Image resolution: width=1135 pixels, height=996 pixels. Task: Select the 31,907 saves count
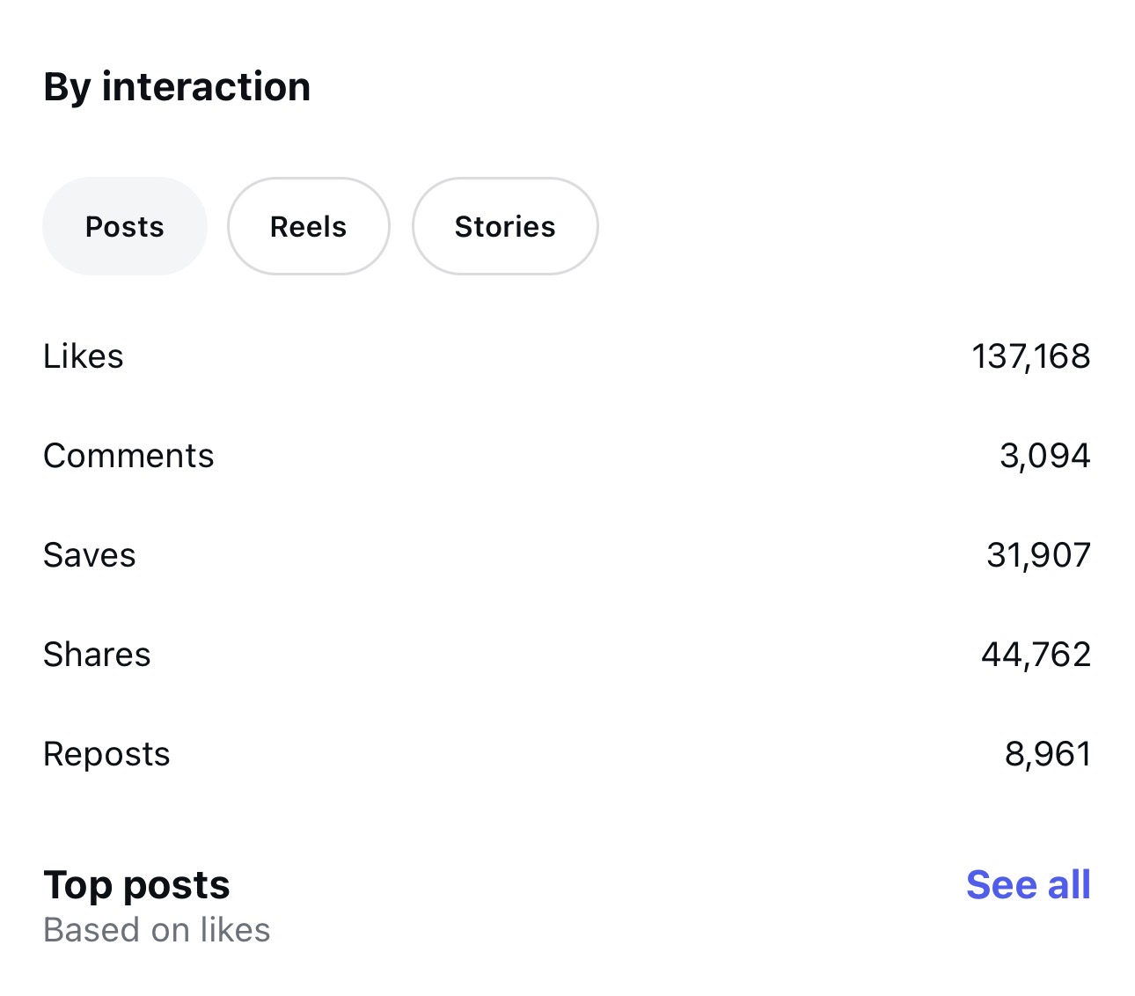tap(1038, 555)
